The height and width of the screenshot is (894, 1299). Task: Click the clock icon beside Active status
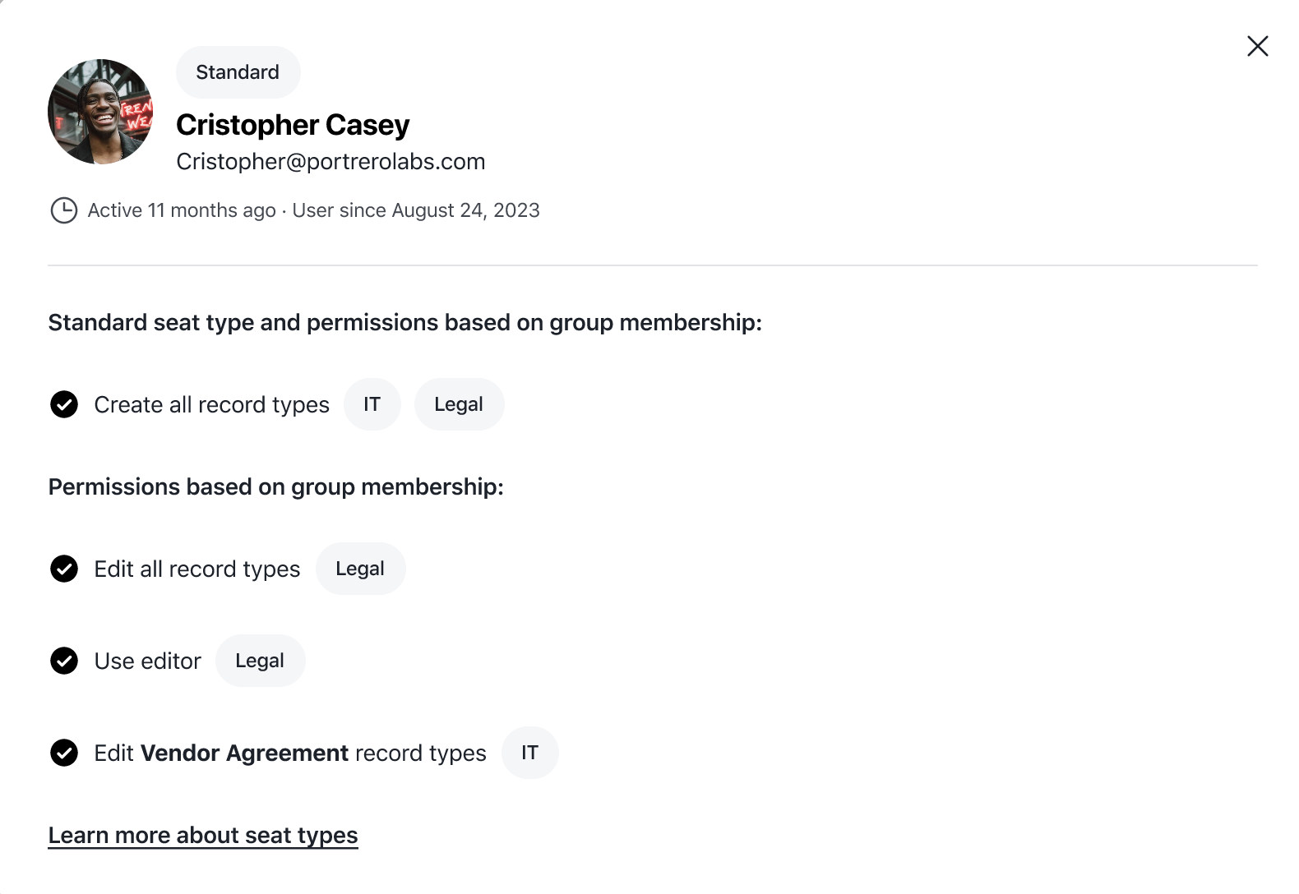(x=64, y=210)
